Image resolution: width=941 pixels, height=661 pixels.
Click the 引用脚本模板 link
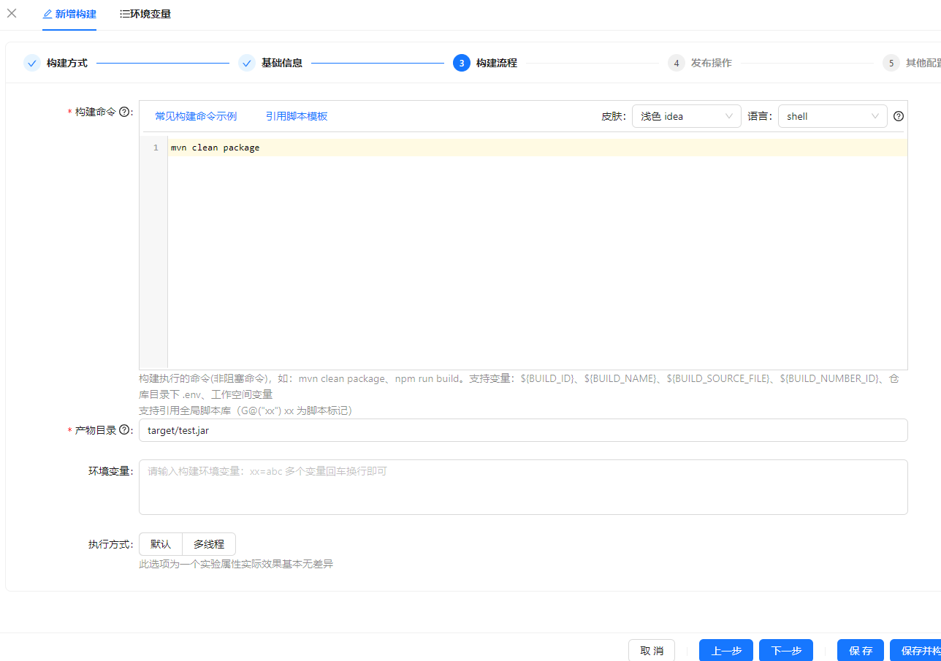coord(297,115)
